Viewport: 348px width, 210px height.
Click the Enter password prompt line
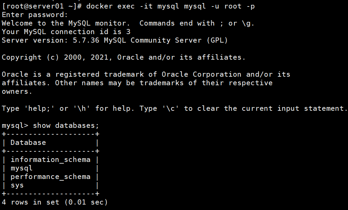pyautogui.click(x=35, y=15)
